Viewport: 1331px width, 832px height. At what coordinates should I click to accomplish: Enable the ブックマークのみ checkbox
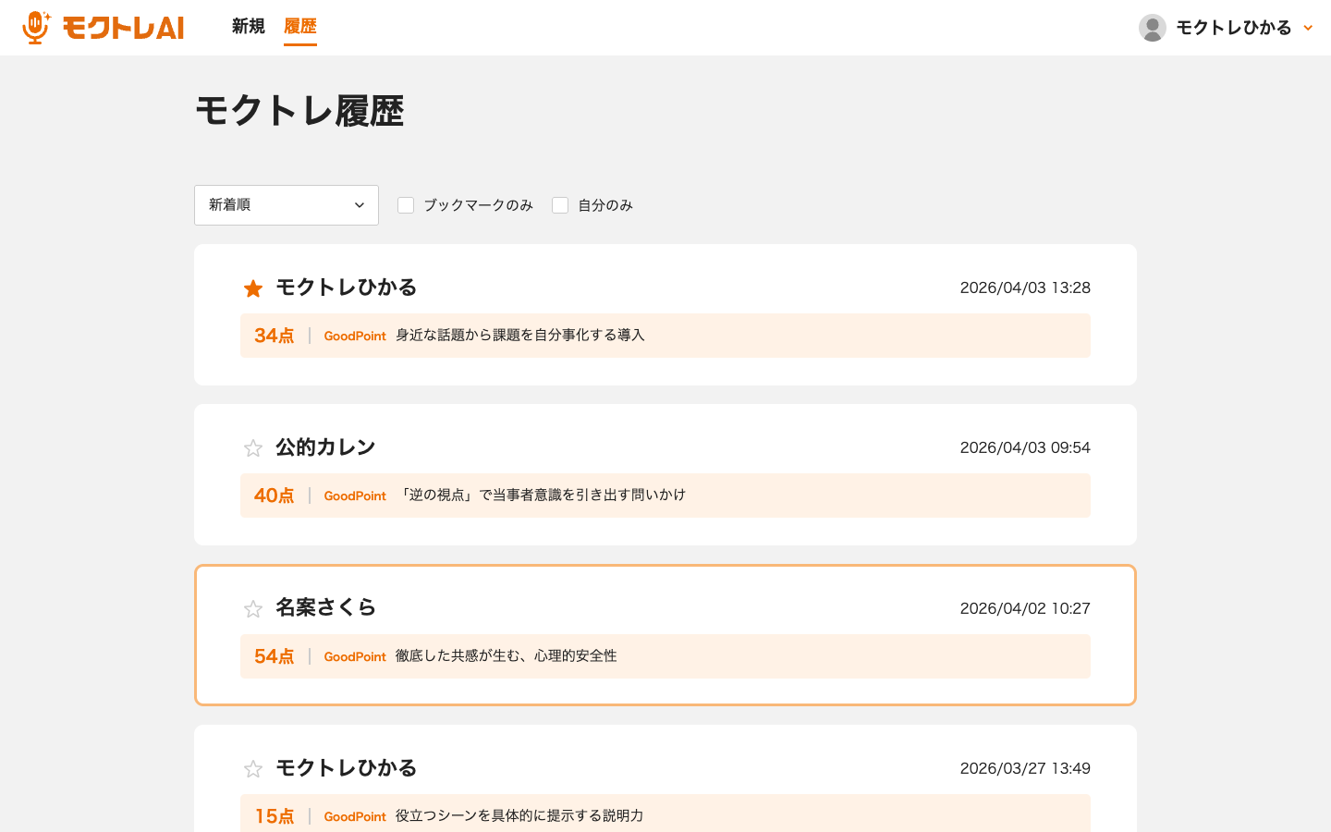(x=406, y=204)
